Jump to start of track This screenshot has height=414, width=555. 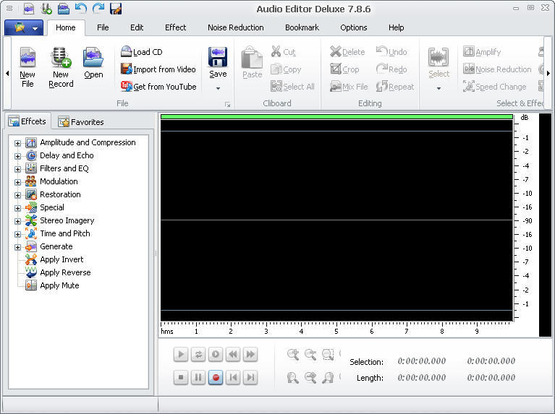[233, 378]
